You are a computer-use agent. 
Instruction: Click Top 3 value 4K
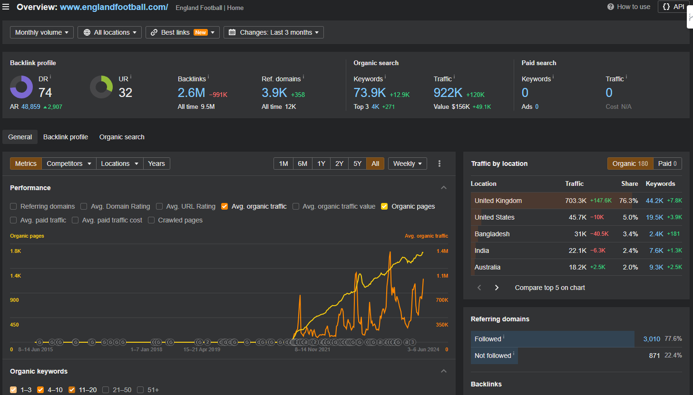point(375,106)
